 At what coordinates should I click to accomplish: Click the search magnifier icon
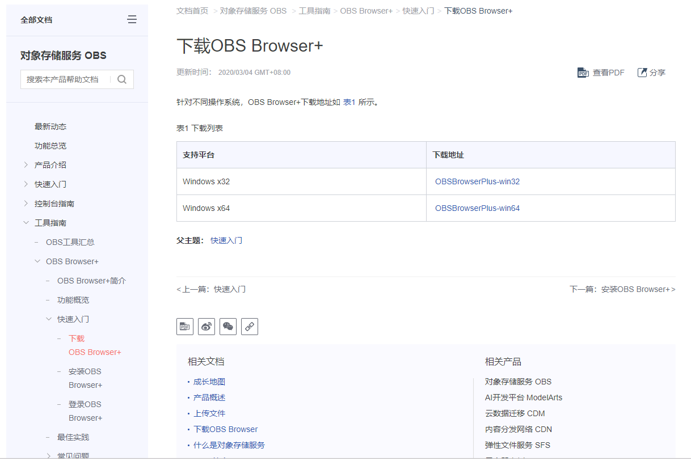click(122, 79)
